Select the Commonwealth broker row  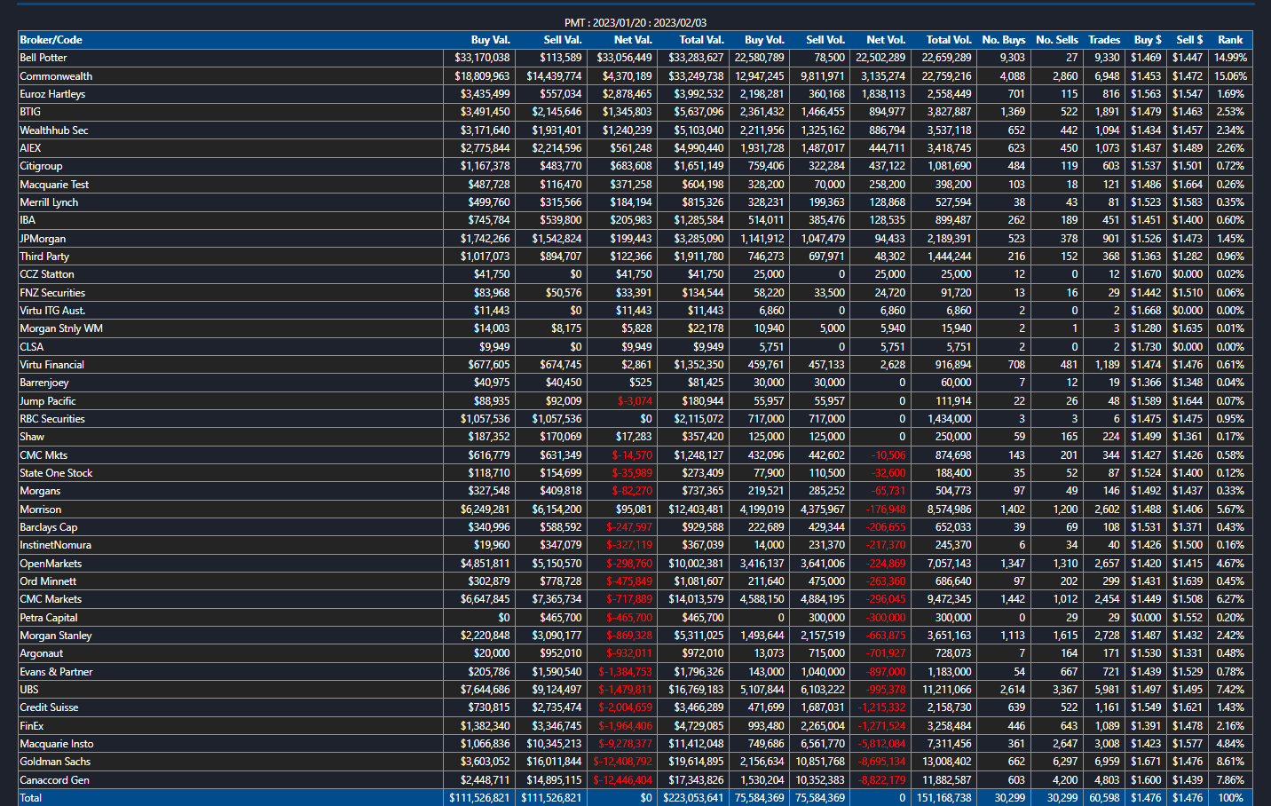click(x=635, y=76)
